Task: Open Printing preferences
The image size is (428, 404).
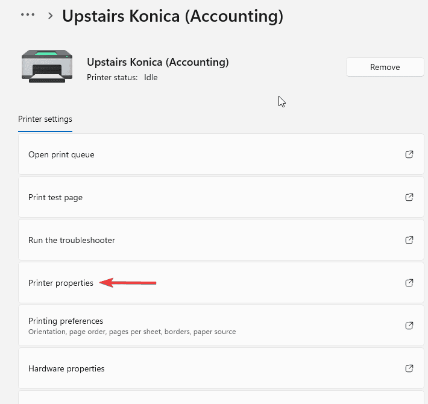Action: pyautogui.click(x=66, y=321)
